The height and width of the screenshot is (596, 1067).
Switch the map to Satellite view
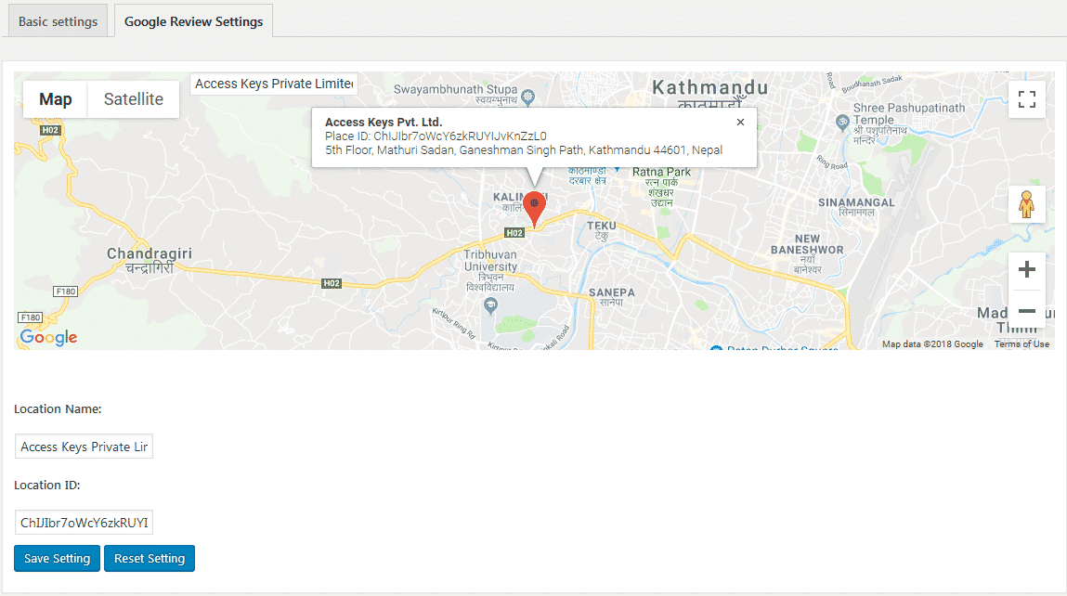click(x=134, y=99)
